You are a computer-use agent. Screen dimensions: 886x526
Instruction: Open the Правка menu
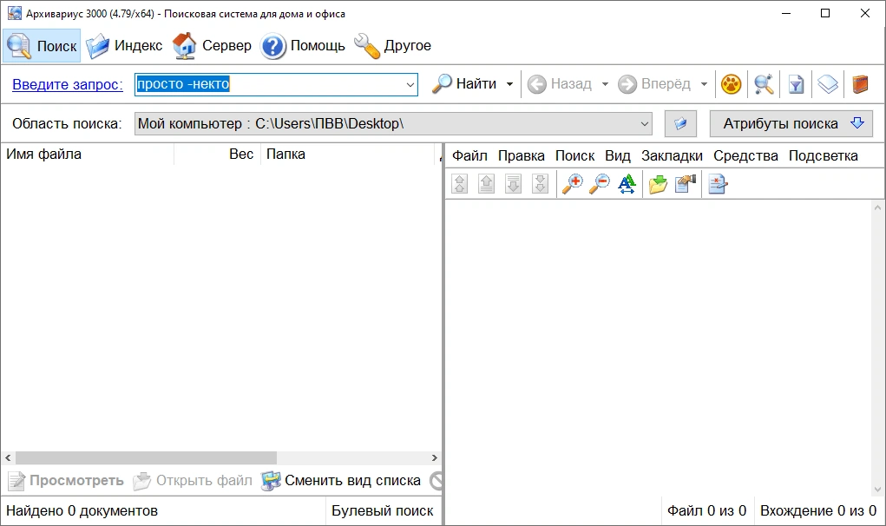click(x=521, y=156)
